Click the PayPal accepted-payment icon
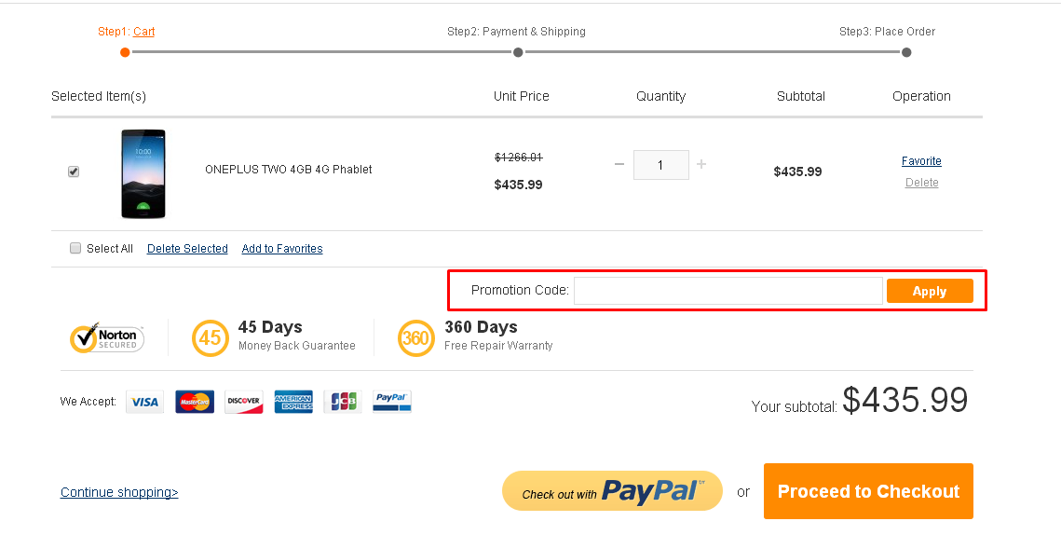Screen dimensions: 1061x535 click(392, 402)
